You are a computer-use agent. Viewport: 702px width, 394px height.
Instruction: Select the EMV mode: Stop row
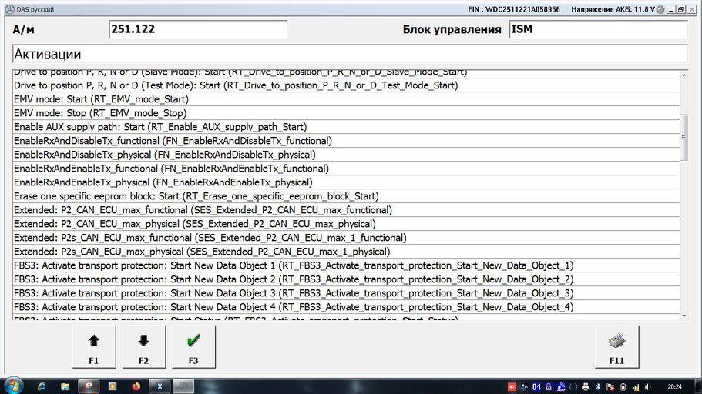coord(346,113)
